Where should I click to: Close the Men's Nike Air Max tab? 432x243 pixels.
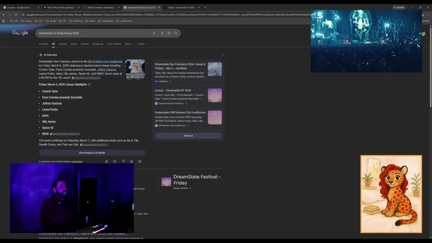[79, 7]
